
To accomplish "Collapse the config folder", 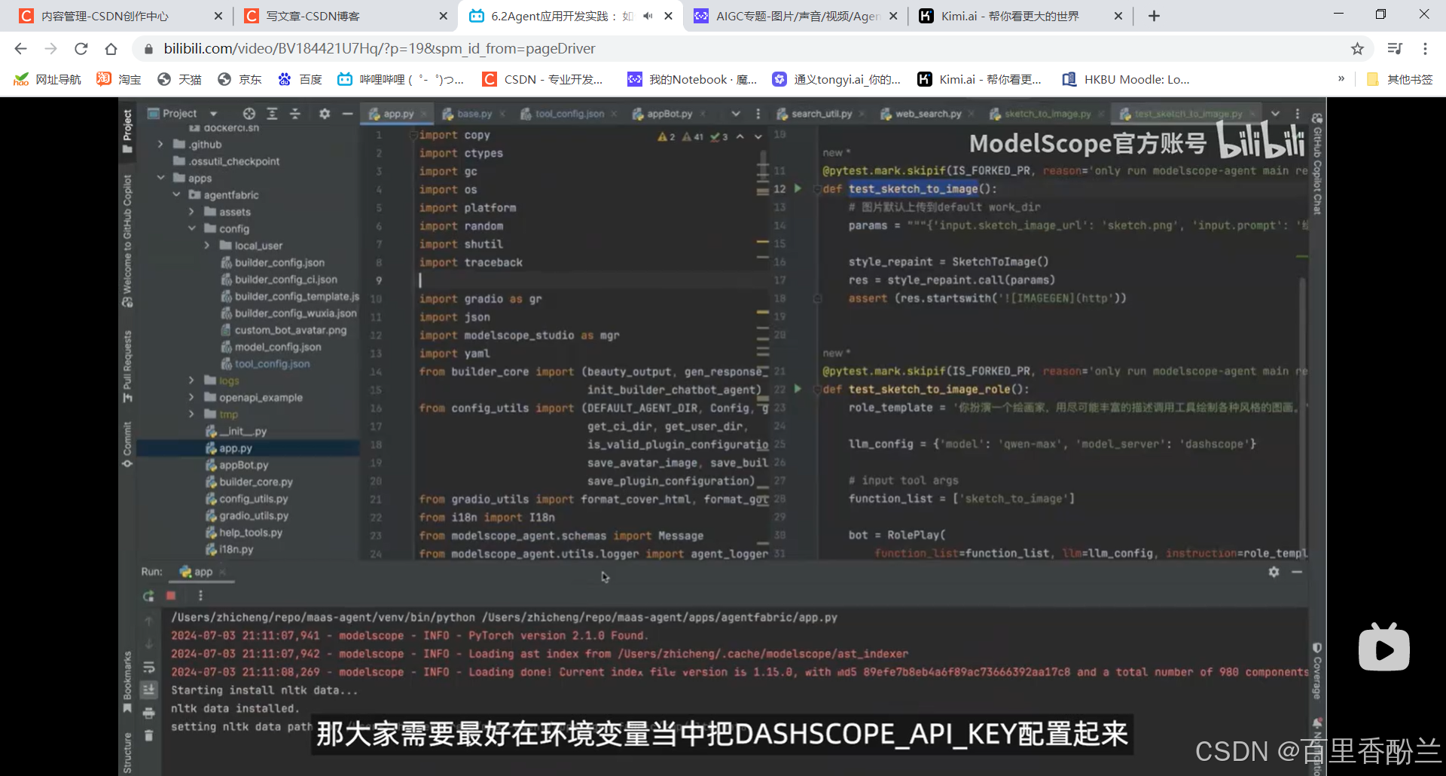I will [x=191, y=229].
